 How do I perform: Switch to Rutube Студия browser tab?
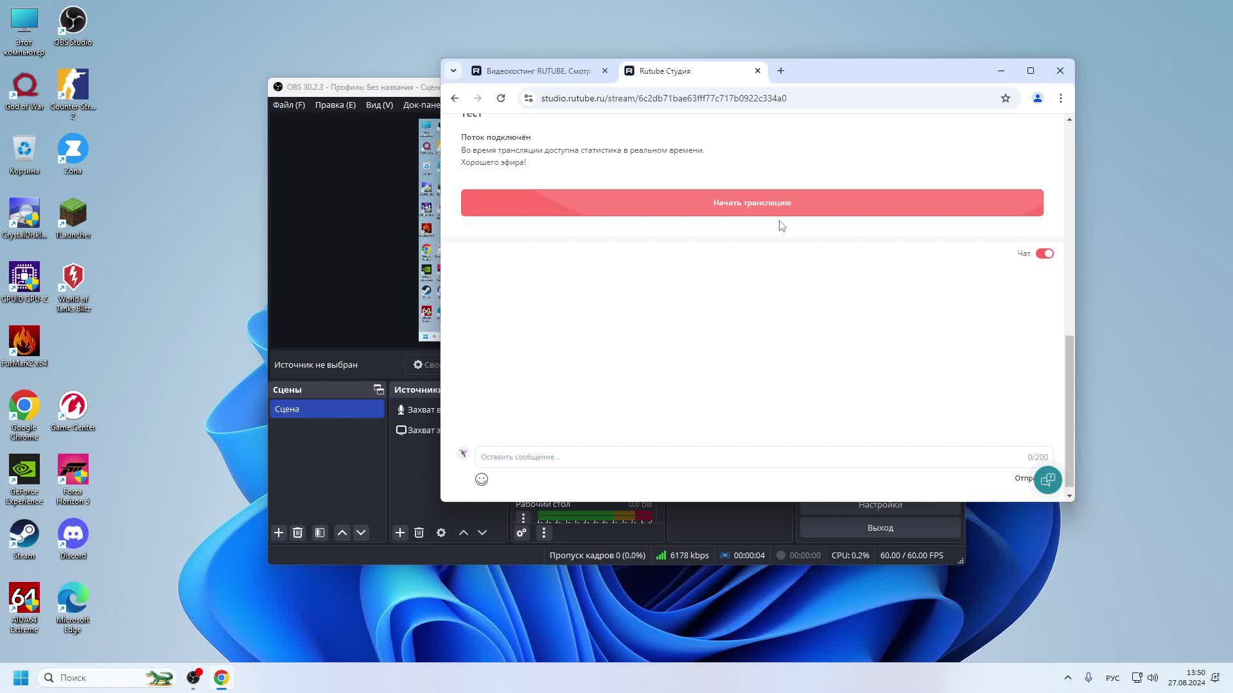[692, 71]
